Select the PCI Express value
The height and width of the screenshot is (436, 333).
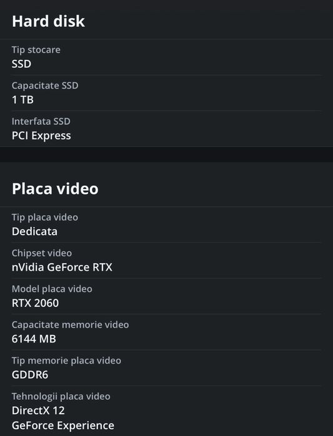(x=41, y=136)
